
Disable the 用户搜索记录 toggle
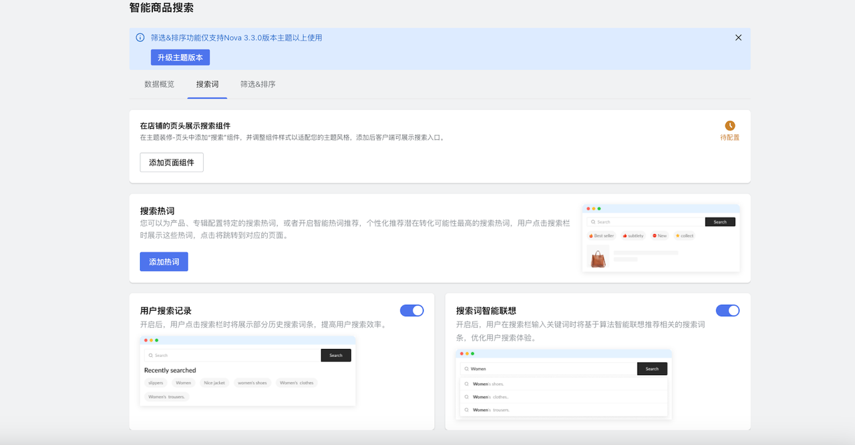pos(412,310)
